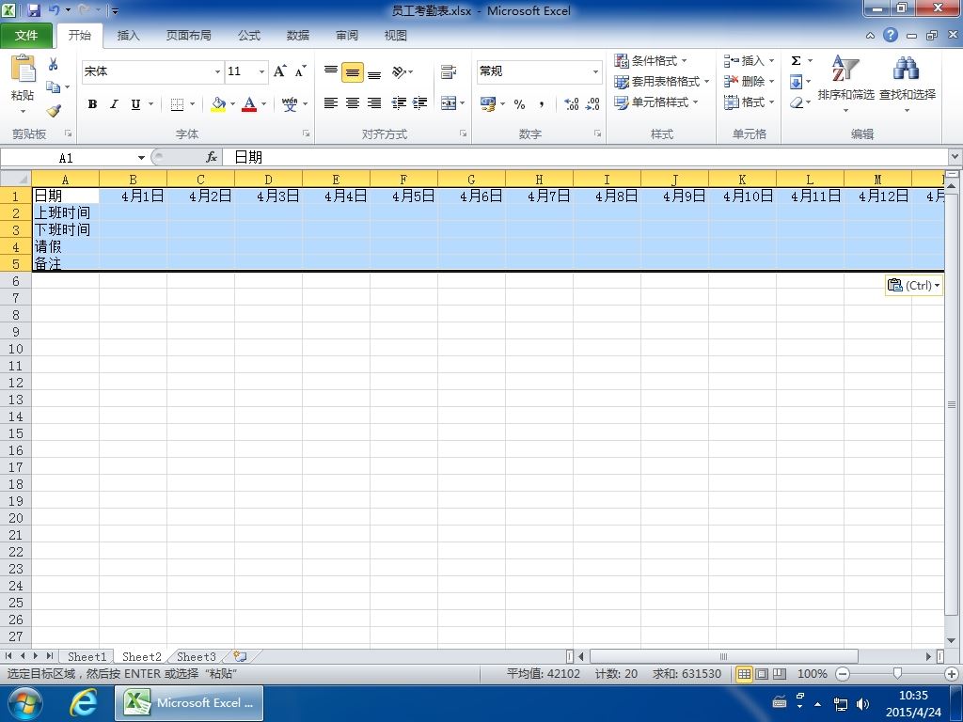This screenshot has height=722, width=963.
Task: Toggle Wrap Text button
Action: coord(449,71)
